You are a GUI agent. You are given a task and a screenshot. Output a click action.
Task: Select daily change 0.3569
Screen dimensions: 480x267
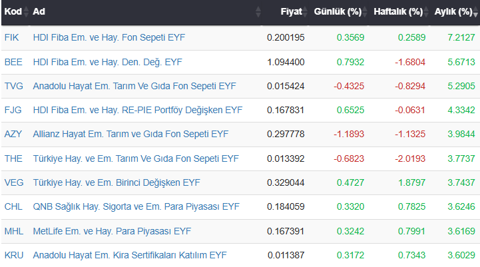click(x=350, y=38)
